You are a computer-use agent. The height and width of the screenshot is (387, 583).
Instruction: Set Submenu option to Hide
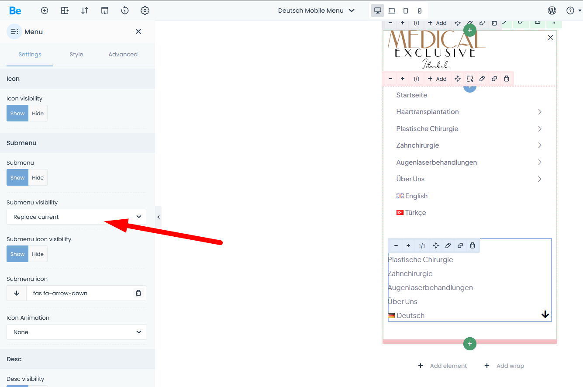tap(38, 178)
